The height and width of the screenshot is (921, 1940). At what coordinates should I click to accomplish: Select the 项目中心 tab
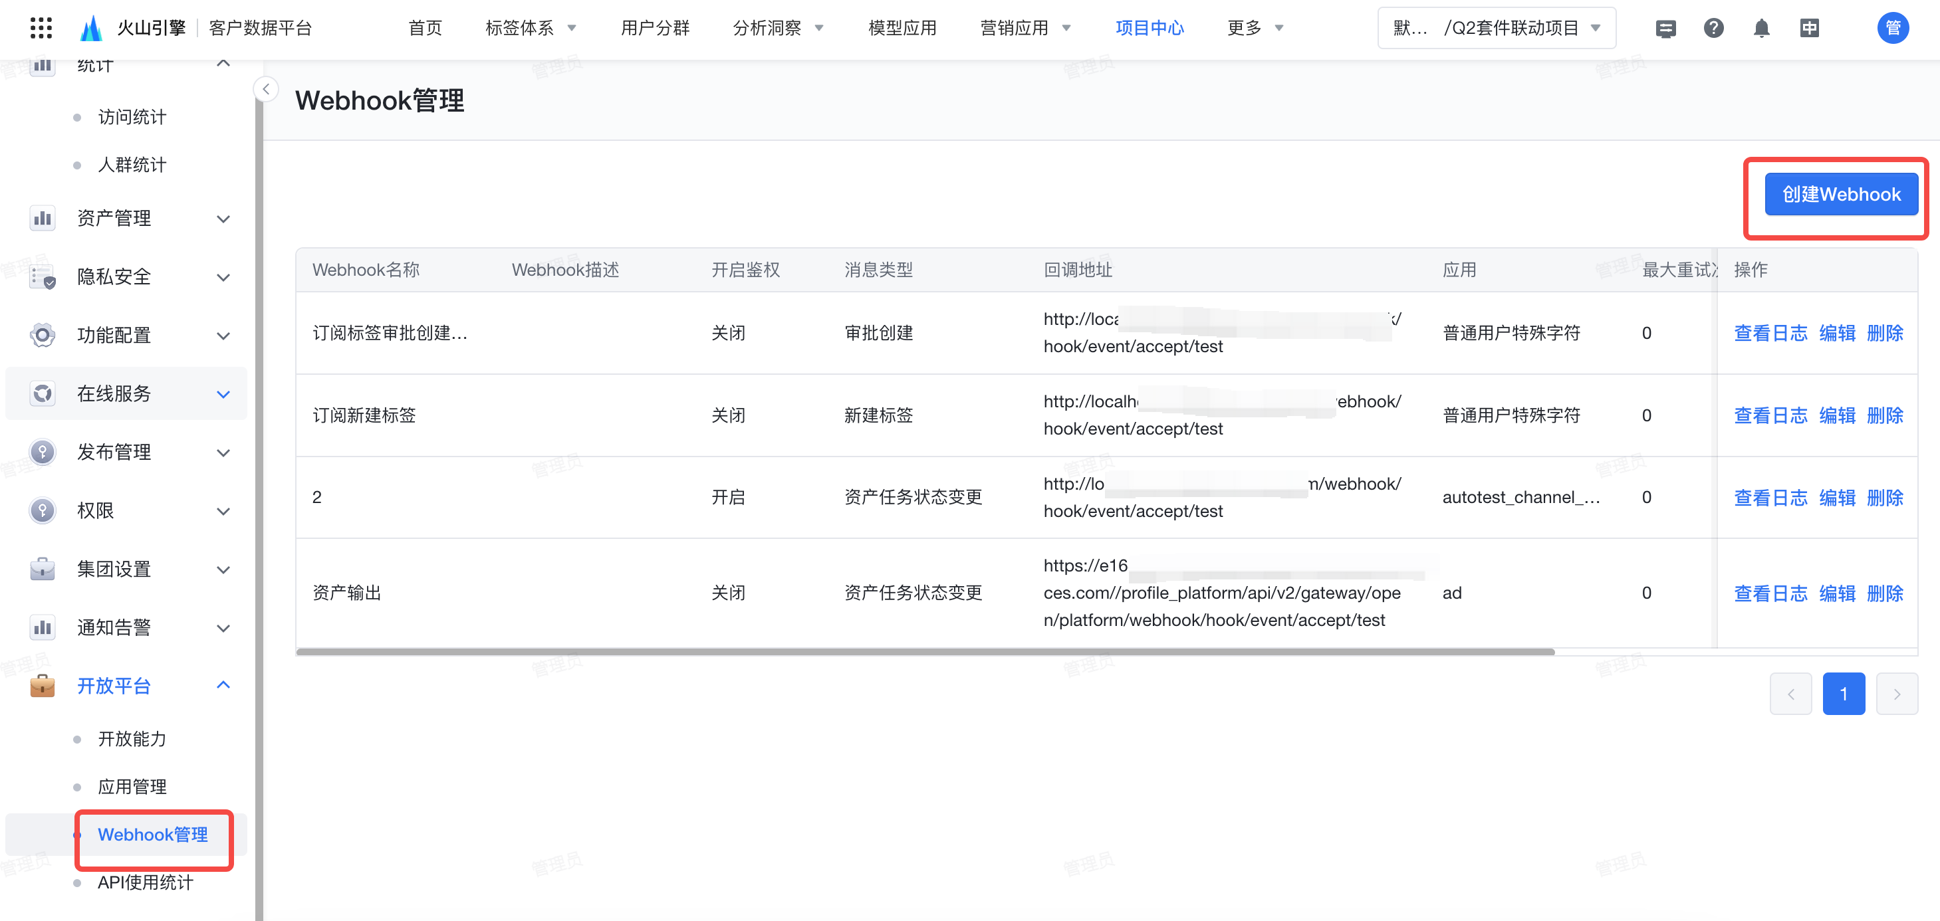[1150, 28]
